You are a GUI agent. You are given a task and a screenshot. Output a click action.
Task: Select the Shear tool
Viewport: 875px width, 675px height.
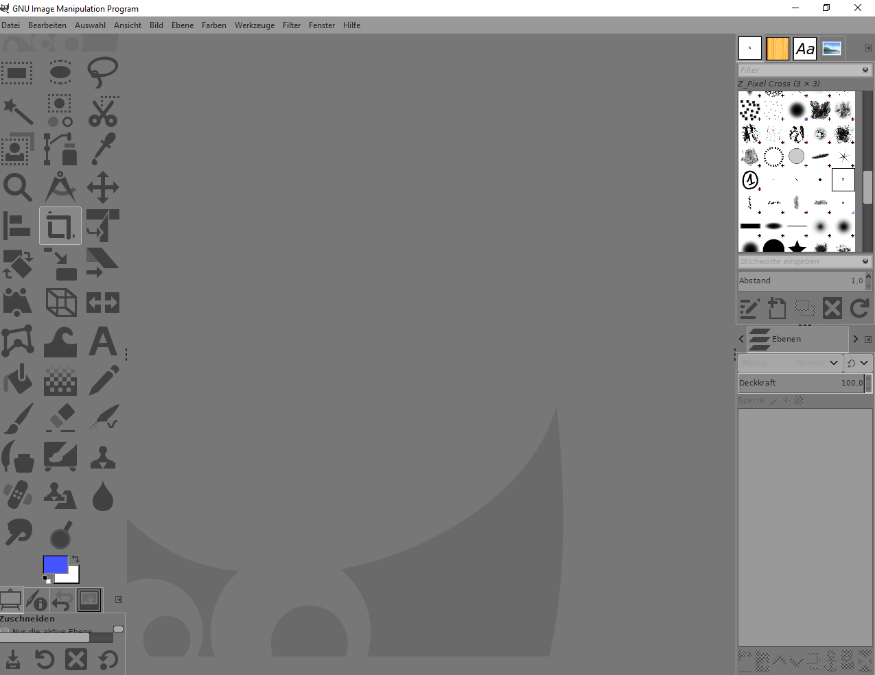[103, 264]
